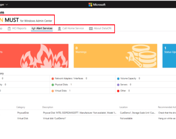
Task: Open the orange Warnings summary tile
Action: 116,56
